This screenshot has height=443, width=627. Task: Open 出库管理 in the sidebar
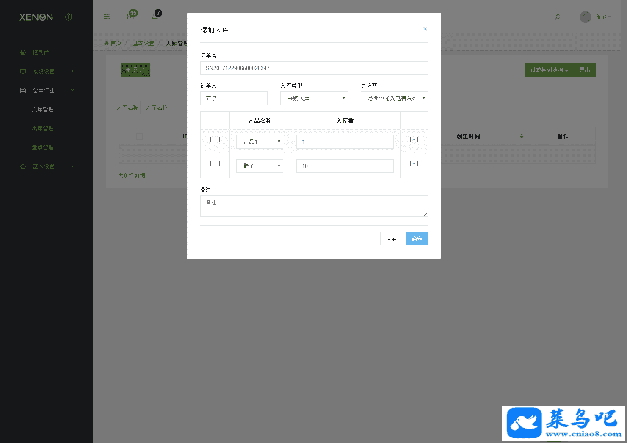click(43, 128)
